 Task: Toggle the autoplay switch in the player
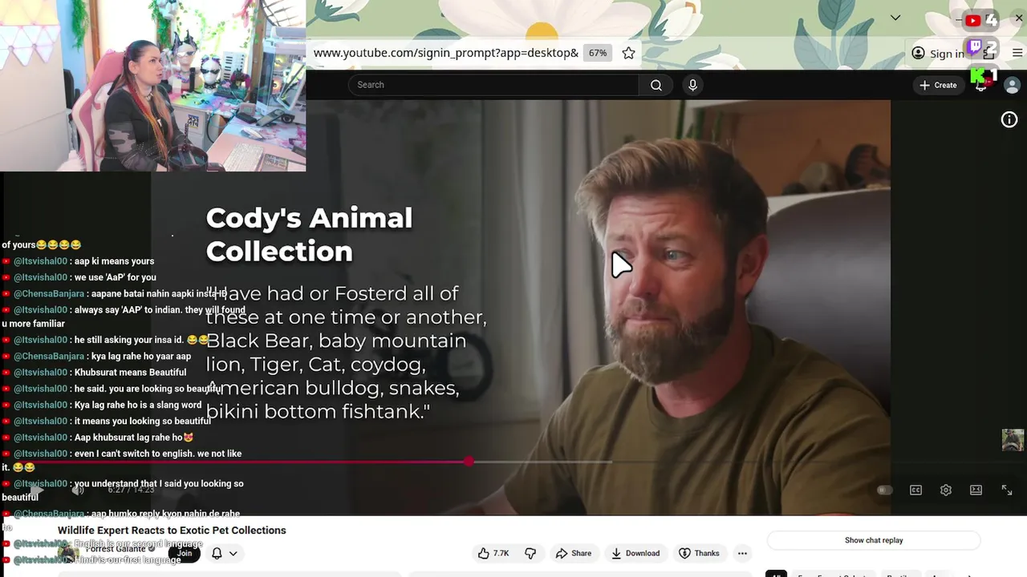[884, 490]
